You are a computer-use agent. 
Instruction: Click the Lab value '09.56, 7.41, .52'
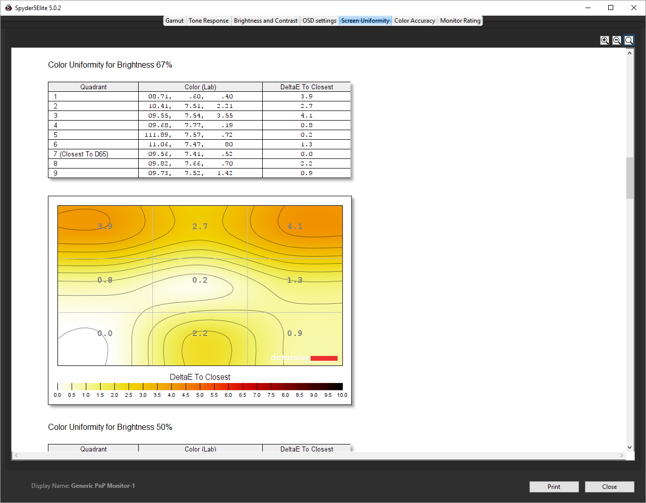[x=191, y=154]
